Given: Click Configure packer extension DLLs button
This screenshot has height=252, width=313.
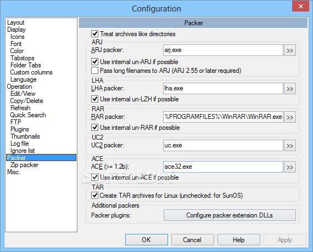Looking at the screenshot, I should click(230, 215).
